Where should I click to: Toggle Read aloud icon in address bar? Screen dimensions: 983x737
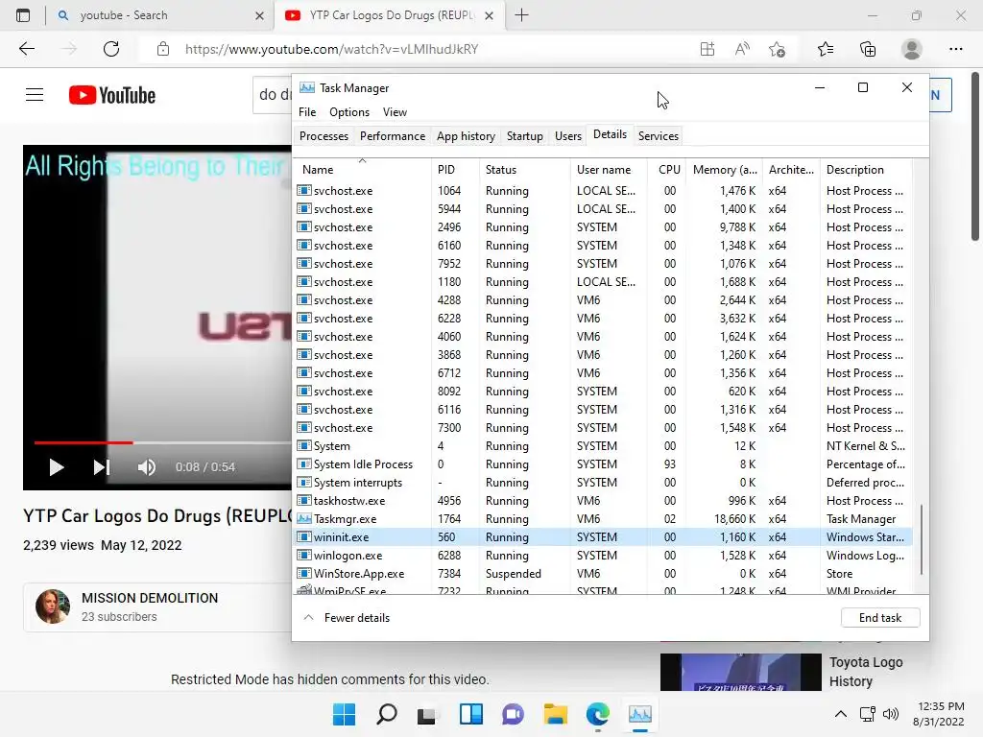[742, 49]
